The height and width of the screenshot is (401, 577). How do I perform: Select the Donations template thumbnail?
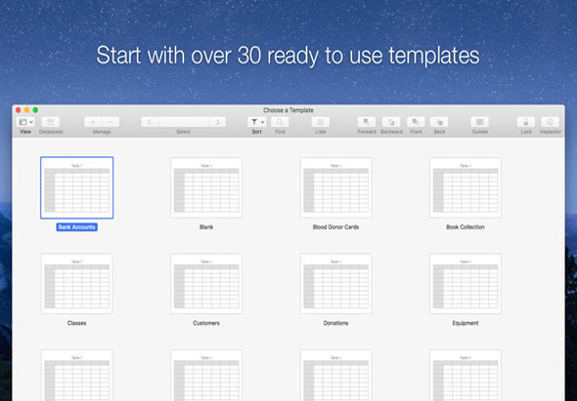[336, 284]
